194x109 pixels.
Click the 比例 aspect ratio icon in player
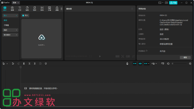(128, 56)
